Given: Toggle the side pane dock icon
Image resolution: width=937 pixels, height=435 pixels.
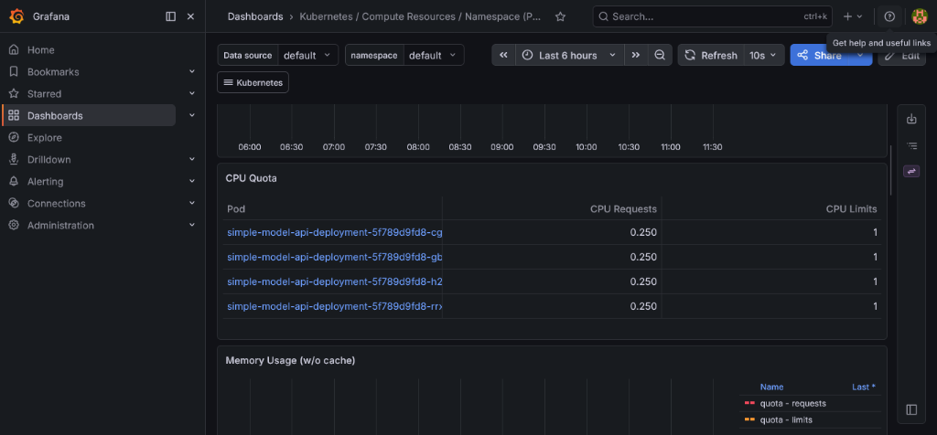Looking at the screenshot, I should 911,409.
